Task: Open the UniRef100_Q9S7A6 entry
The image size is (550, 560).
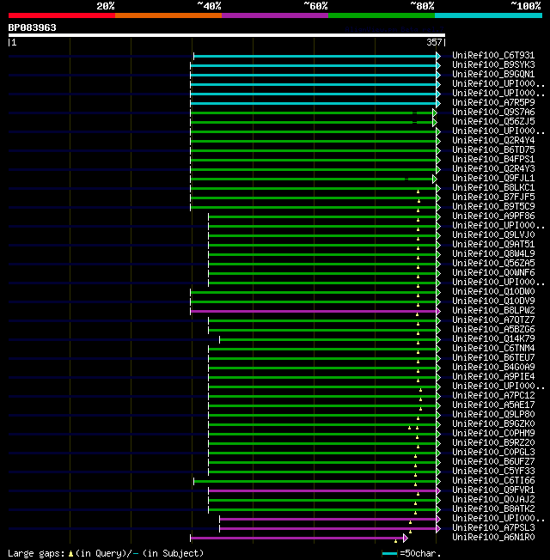Action: pos(493,113)
